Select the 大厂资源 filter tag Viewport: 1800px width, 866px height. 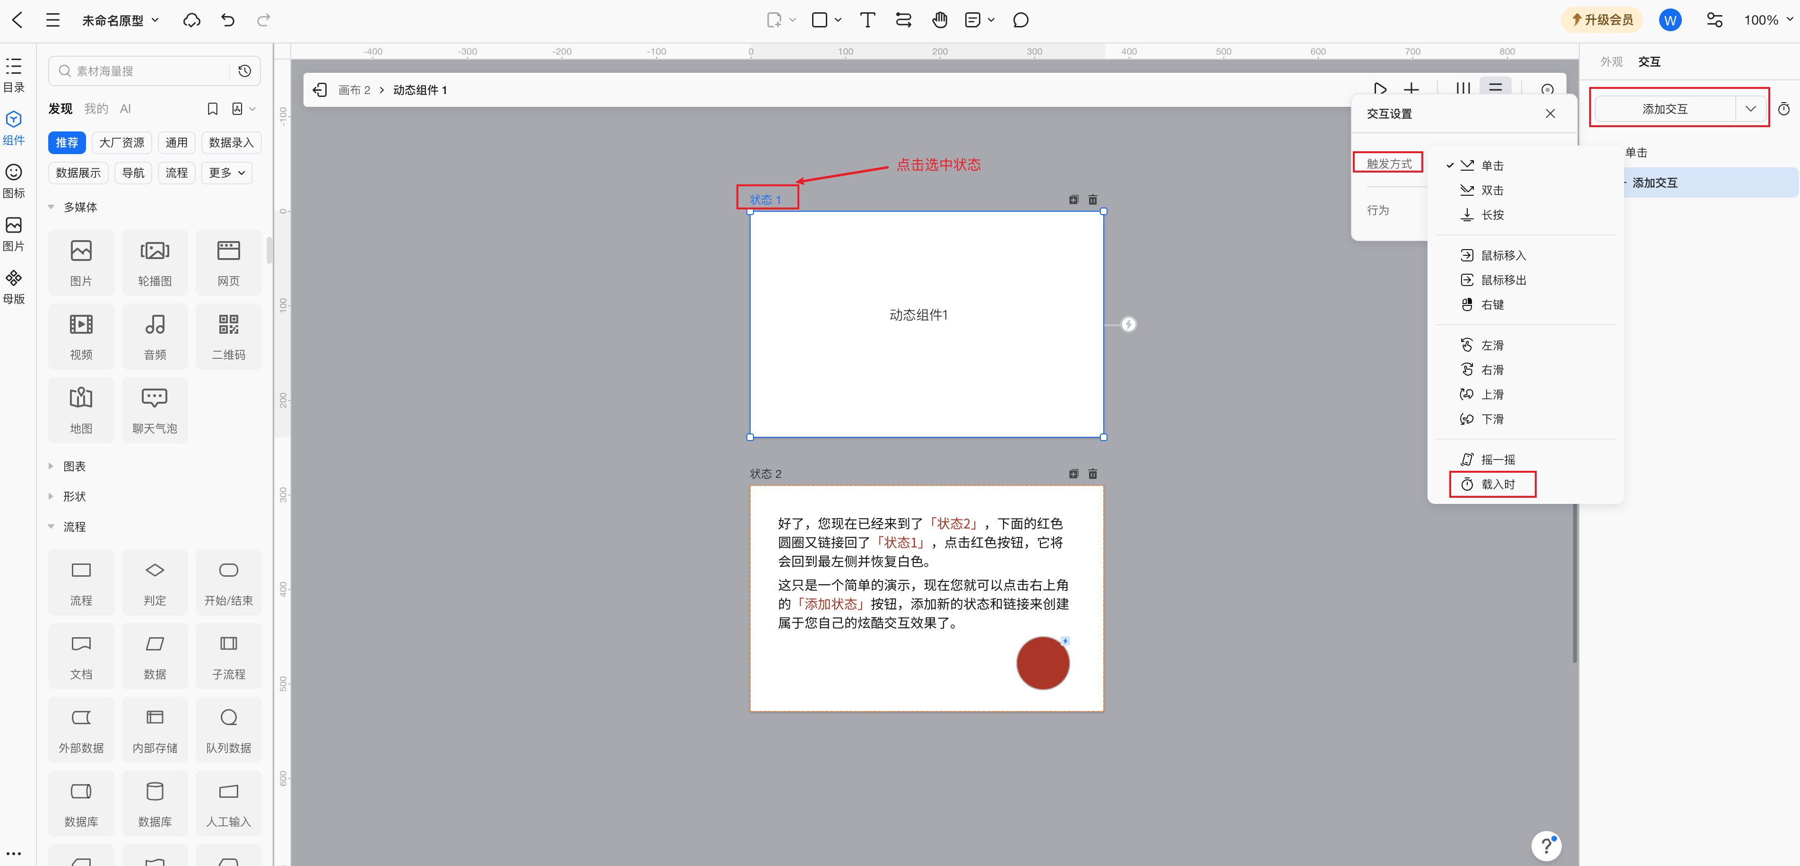pos(121,143)
